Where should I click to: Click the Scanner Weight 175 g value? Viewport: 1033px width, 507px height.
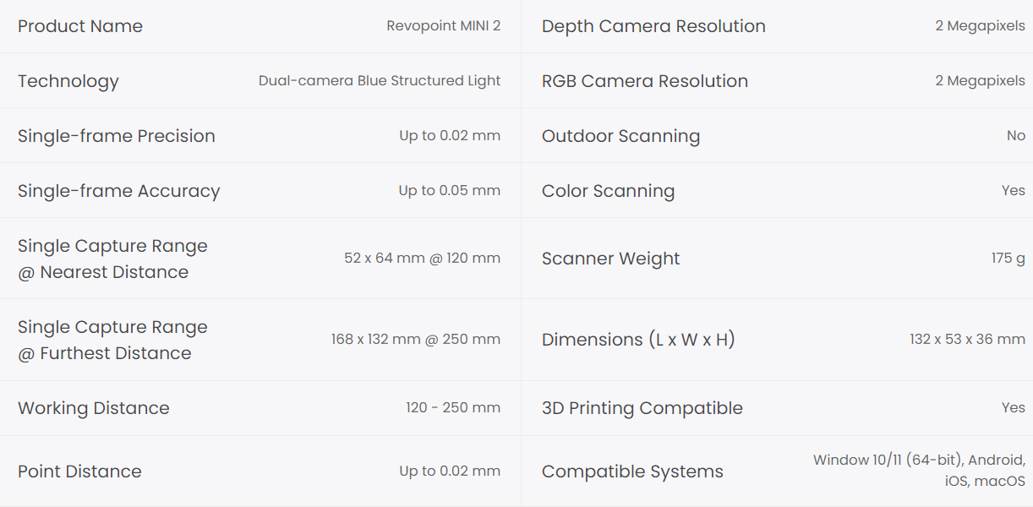(x=1008, y=259)
